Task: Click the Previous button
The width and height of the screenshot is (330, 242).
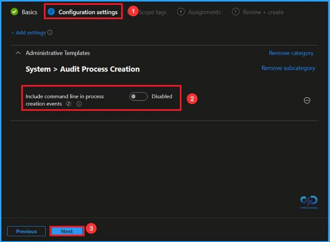Action: click(26, 231)
